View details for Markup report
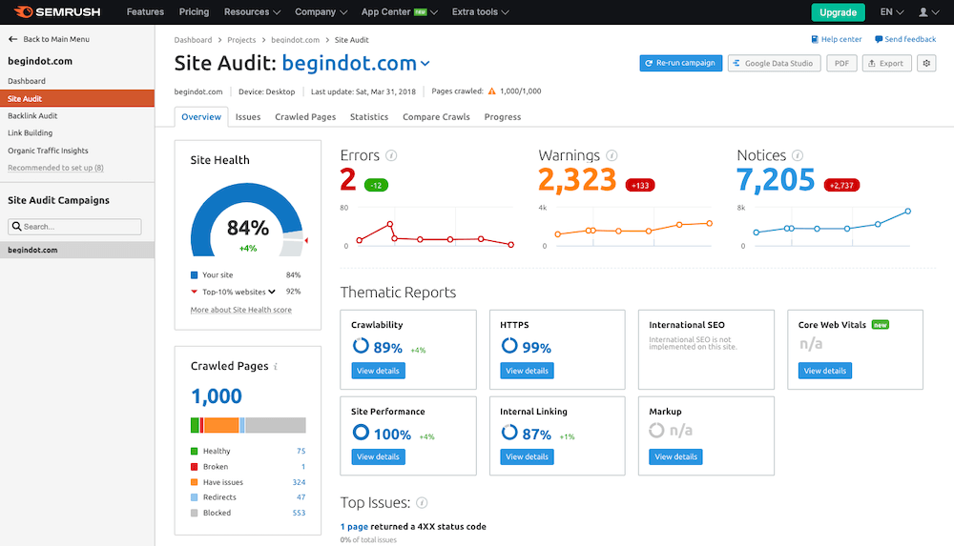This screenshot has width=954, height=546. [x=675, y=456]
